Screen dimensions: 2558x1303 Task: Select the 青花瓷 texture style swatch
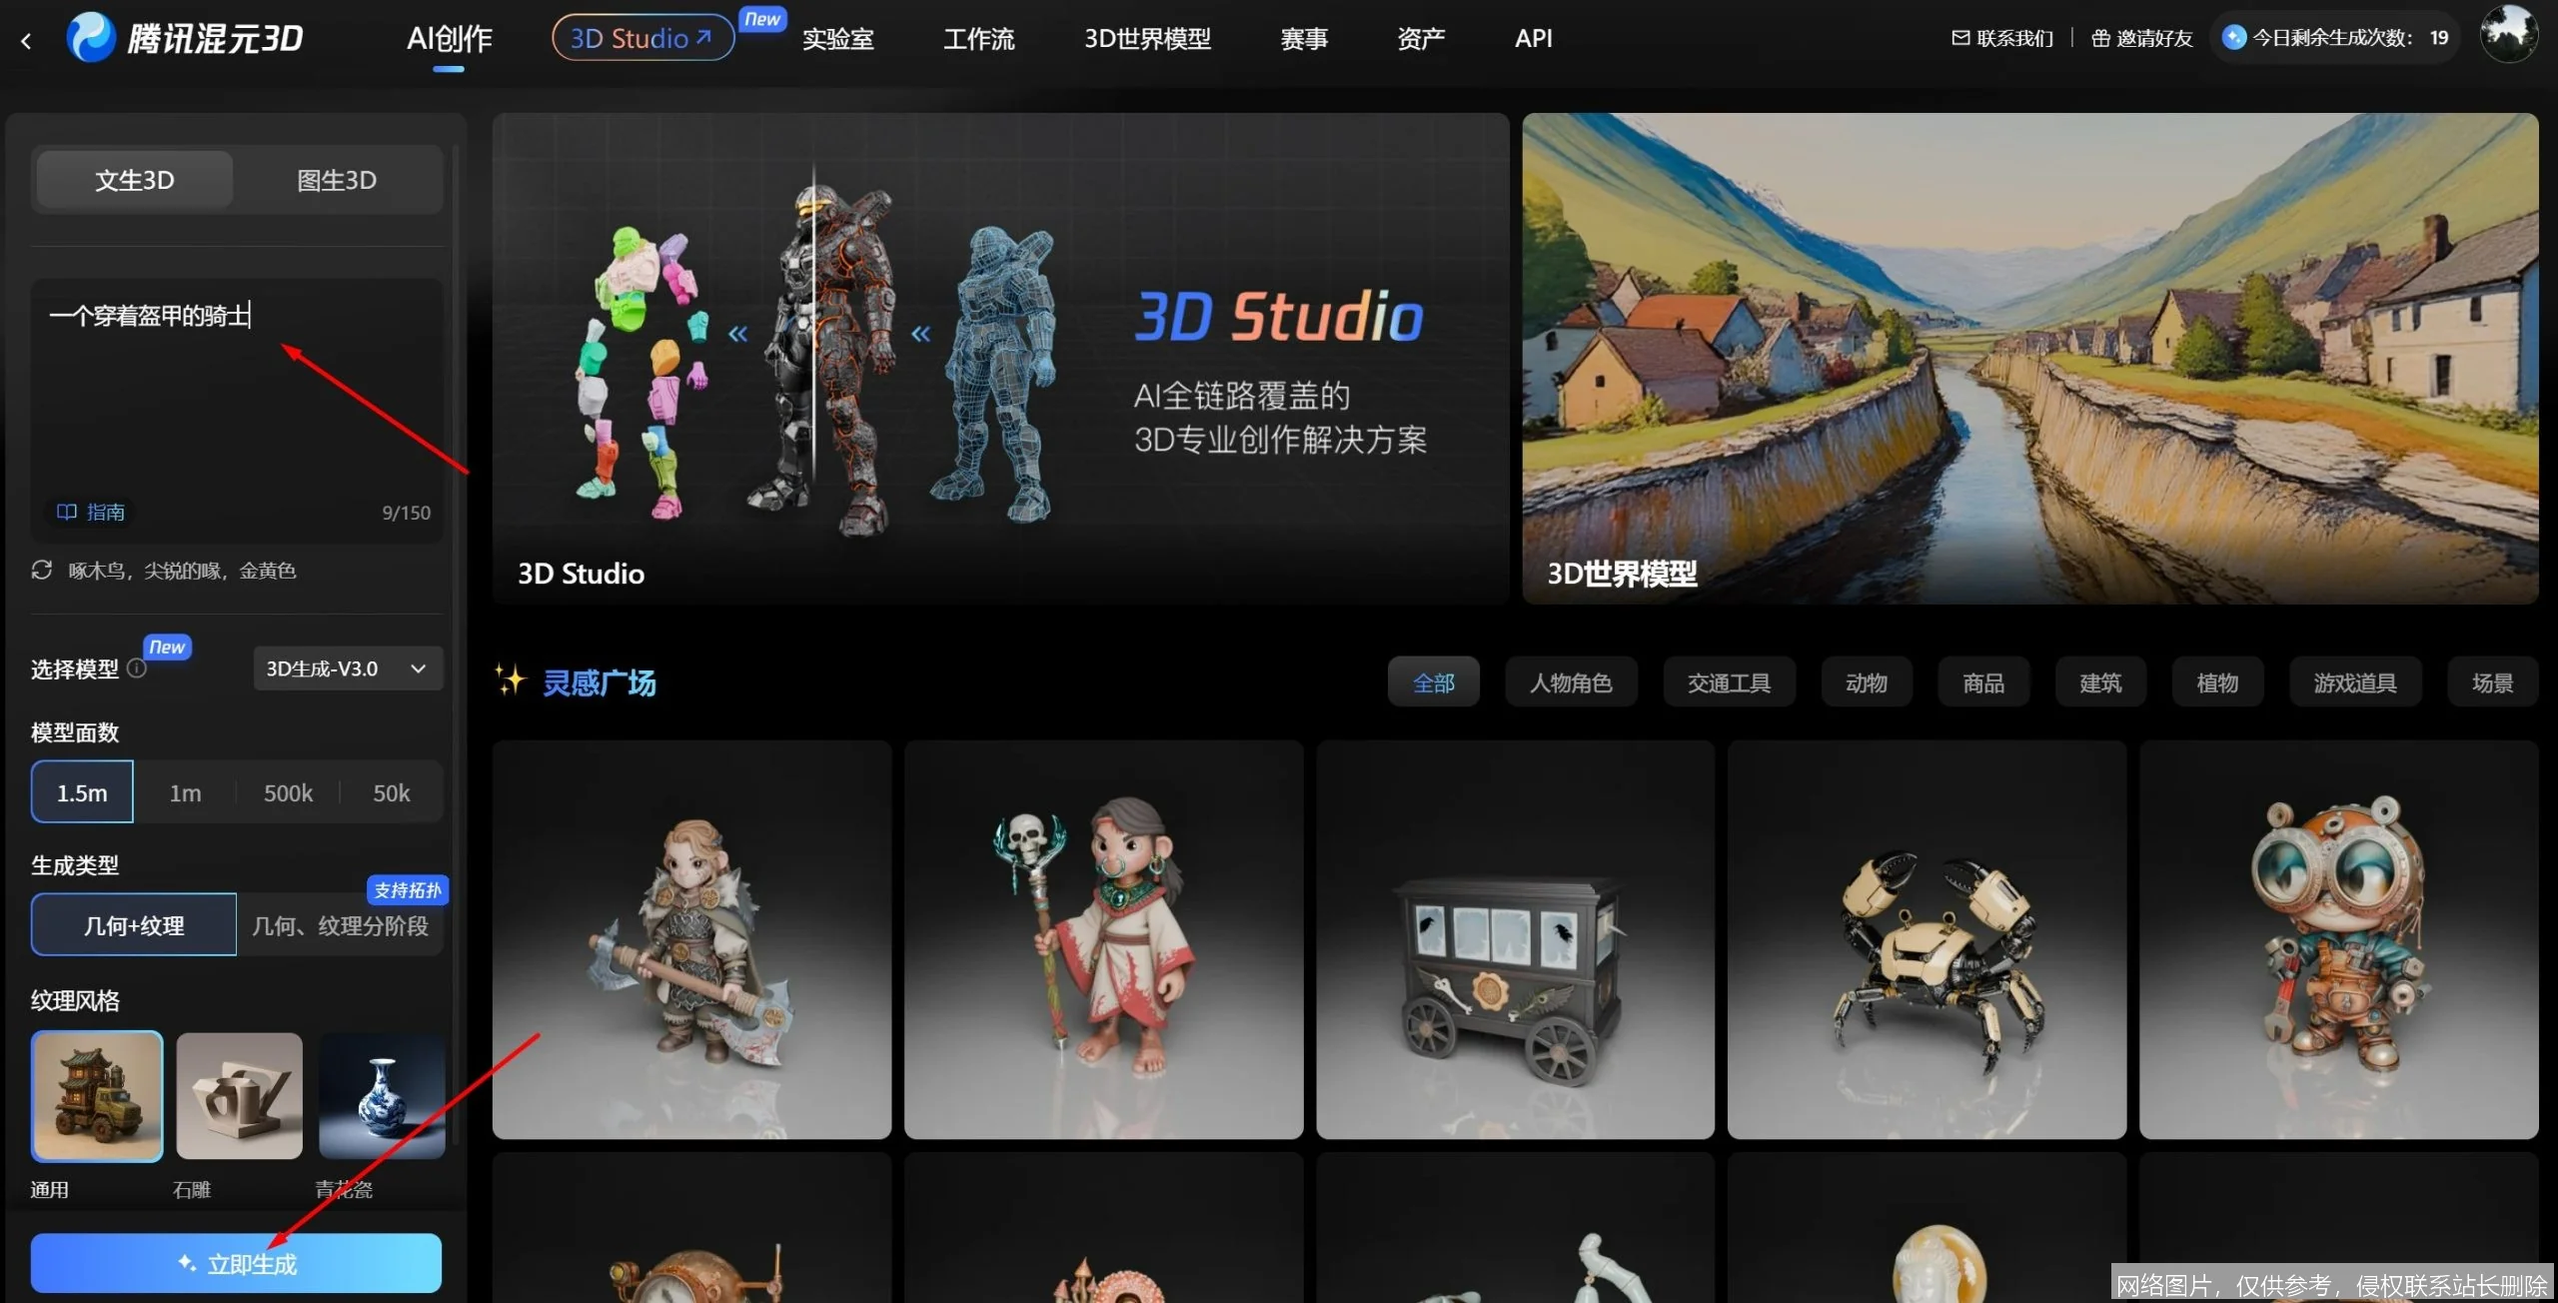point(382,1096)
